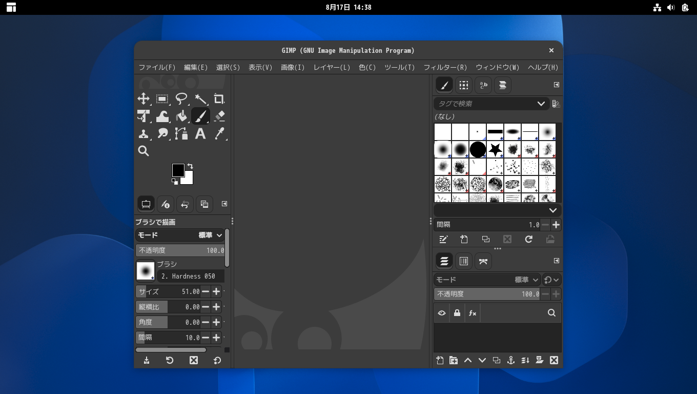Select the Move tool in toolbox
The height and width of the screenshot is (394, 697).
pos(143,98)
